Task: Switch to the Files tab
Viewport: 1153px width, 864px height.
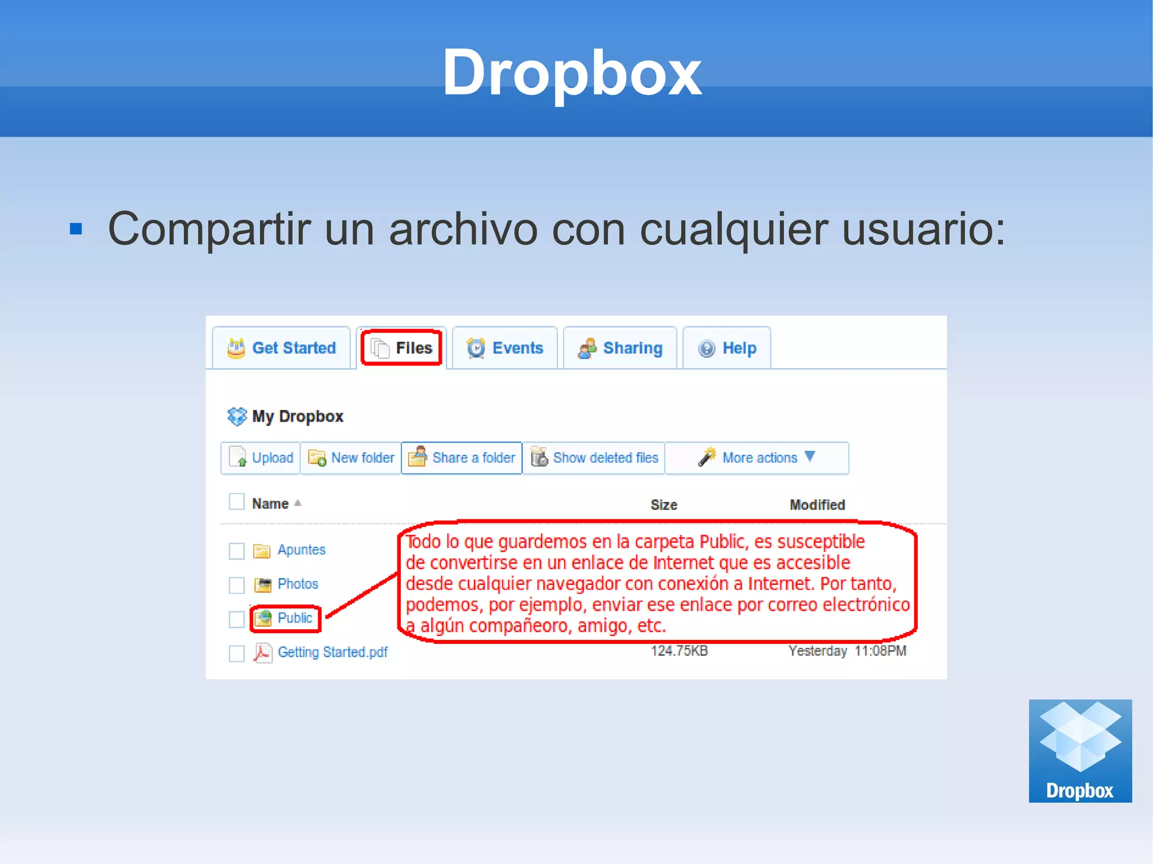Action: [401, 348]
